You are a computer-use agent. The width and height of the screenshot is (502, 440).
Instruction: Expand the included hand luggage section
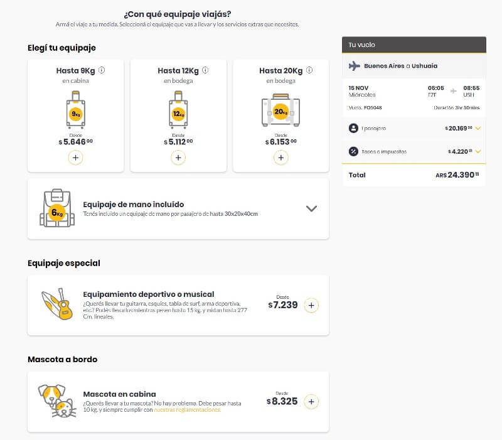point(311,209)
